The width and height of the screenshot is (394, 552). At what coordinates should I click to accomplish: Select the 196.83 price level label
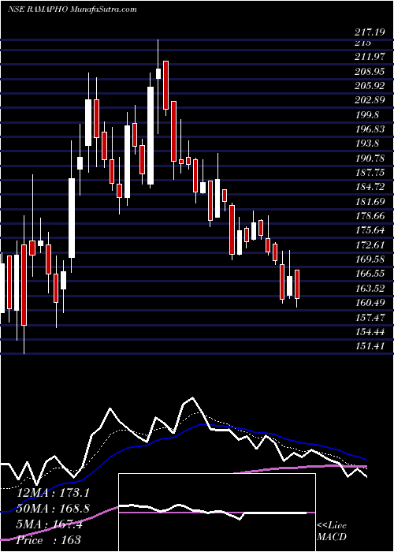(370, 129)
